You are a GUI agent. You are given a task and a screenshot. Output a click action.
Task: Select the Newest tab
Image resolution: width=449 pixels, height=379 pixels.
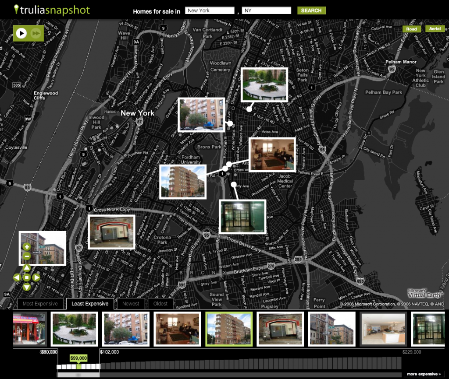131,304
